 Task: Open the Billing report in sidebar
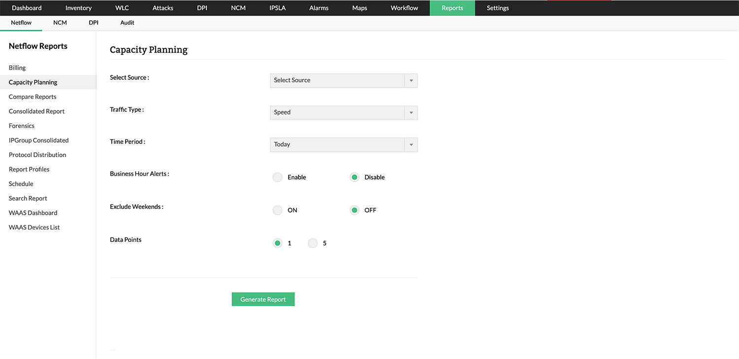[17, 68]
